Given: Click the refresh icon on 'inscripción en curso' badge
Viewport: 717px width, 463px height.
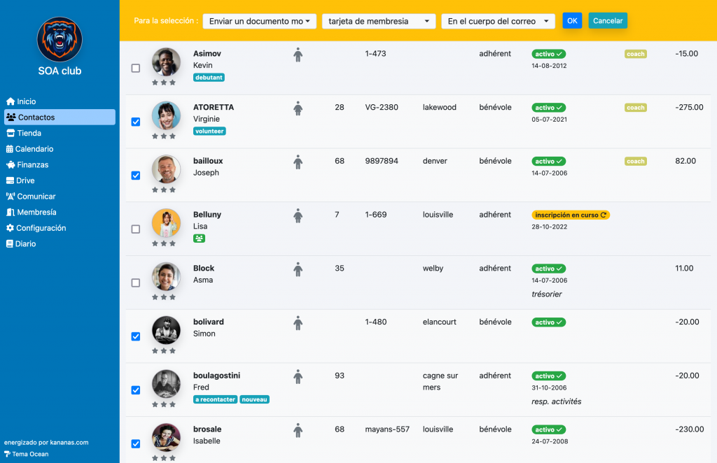Looking at the screenshot, I should (604, 215).
